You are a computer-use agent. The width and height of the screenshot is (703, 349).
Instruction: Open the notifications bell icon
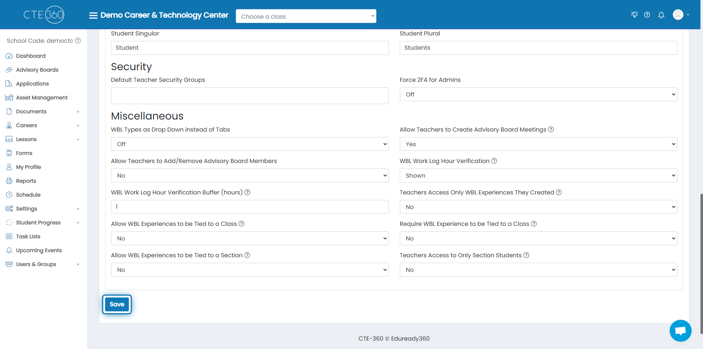click(x=661, y=15)
